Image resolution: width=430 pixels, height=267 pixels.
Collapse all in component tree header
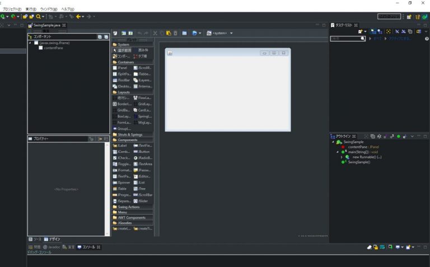(106, 37)
